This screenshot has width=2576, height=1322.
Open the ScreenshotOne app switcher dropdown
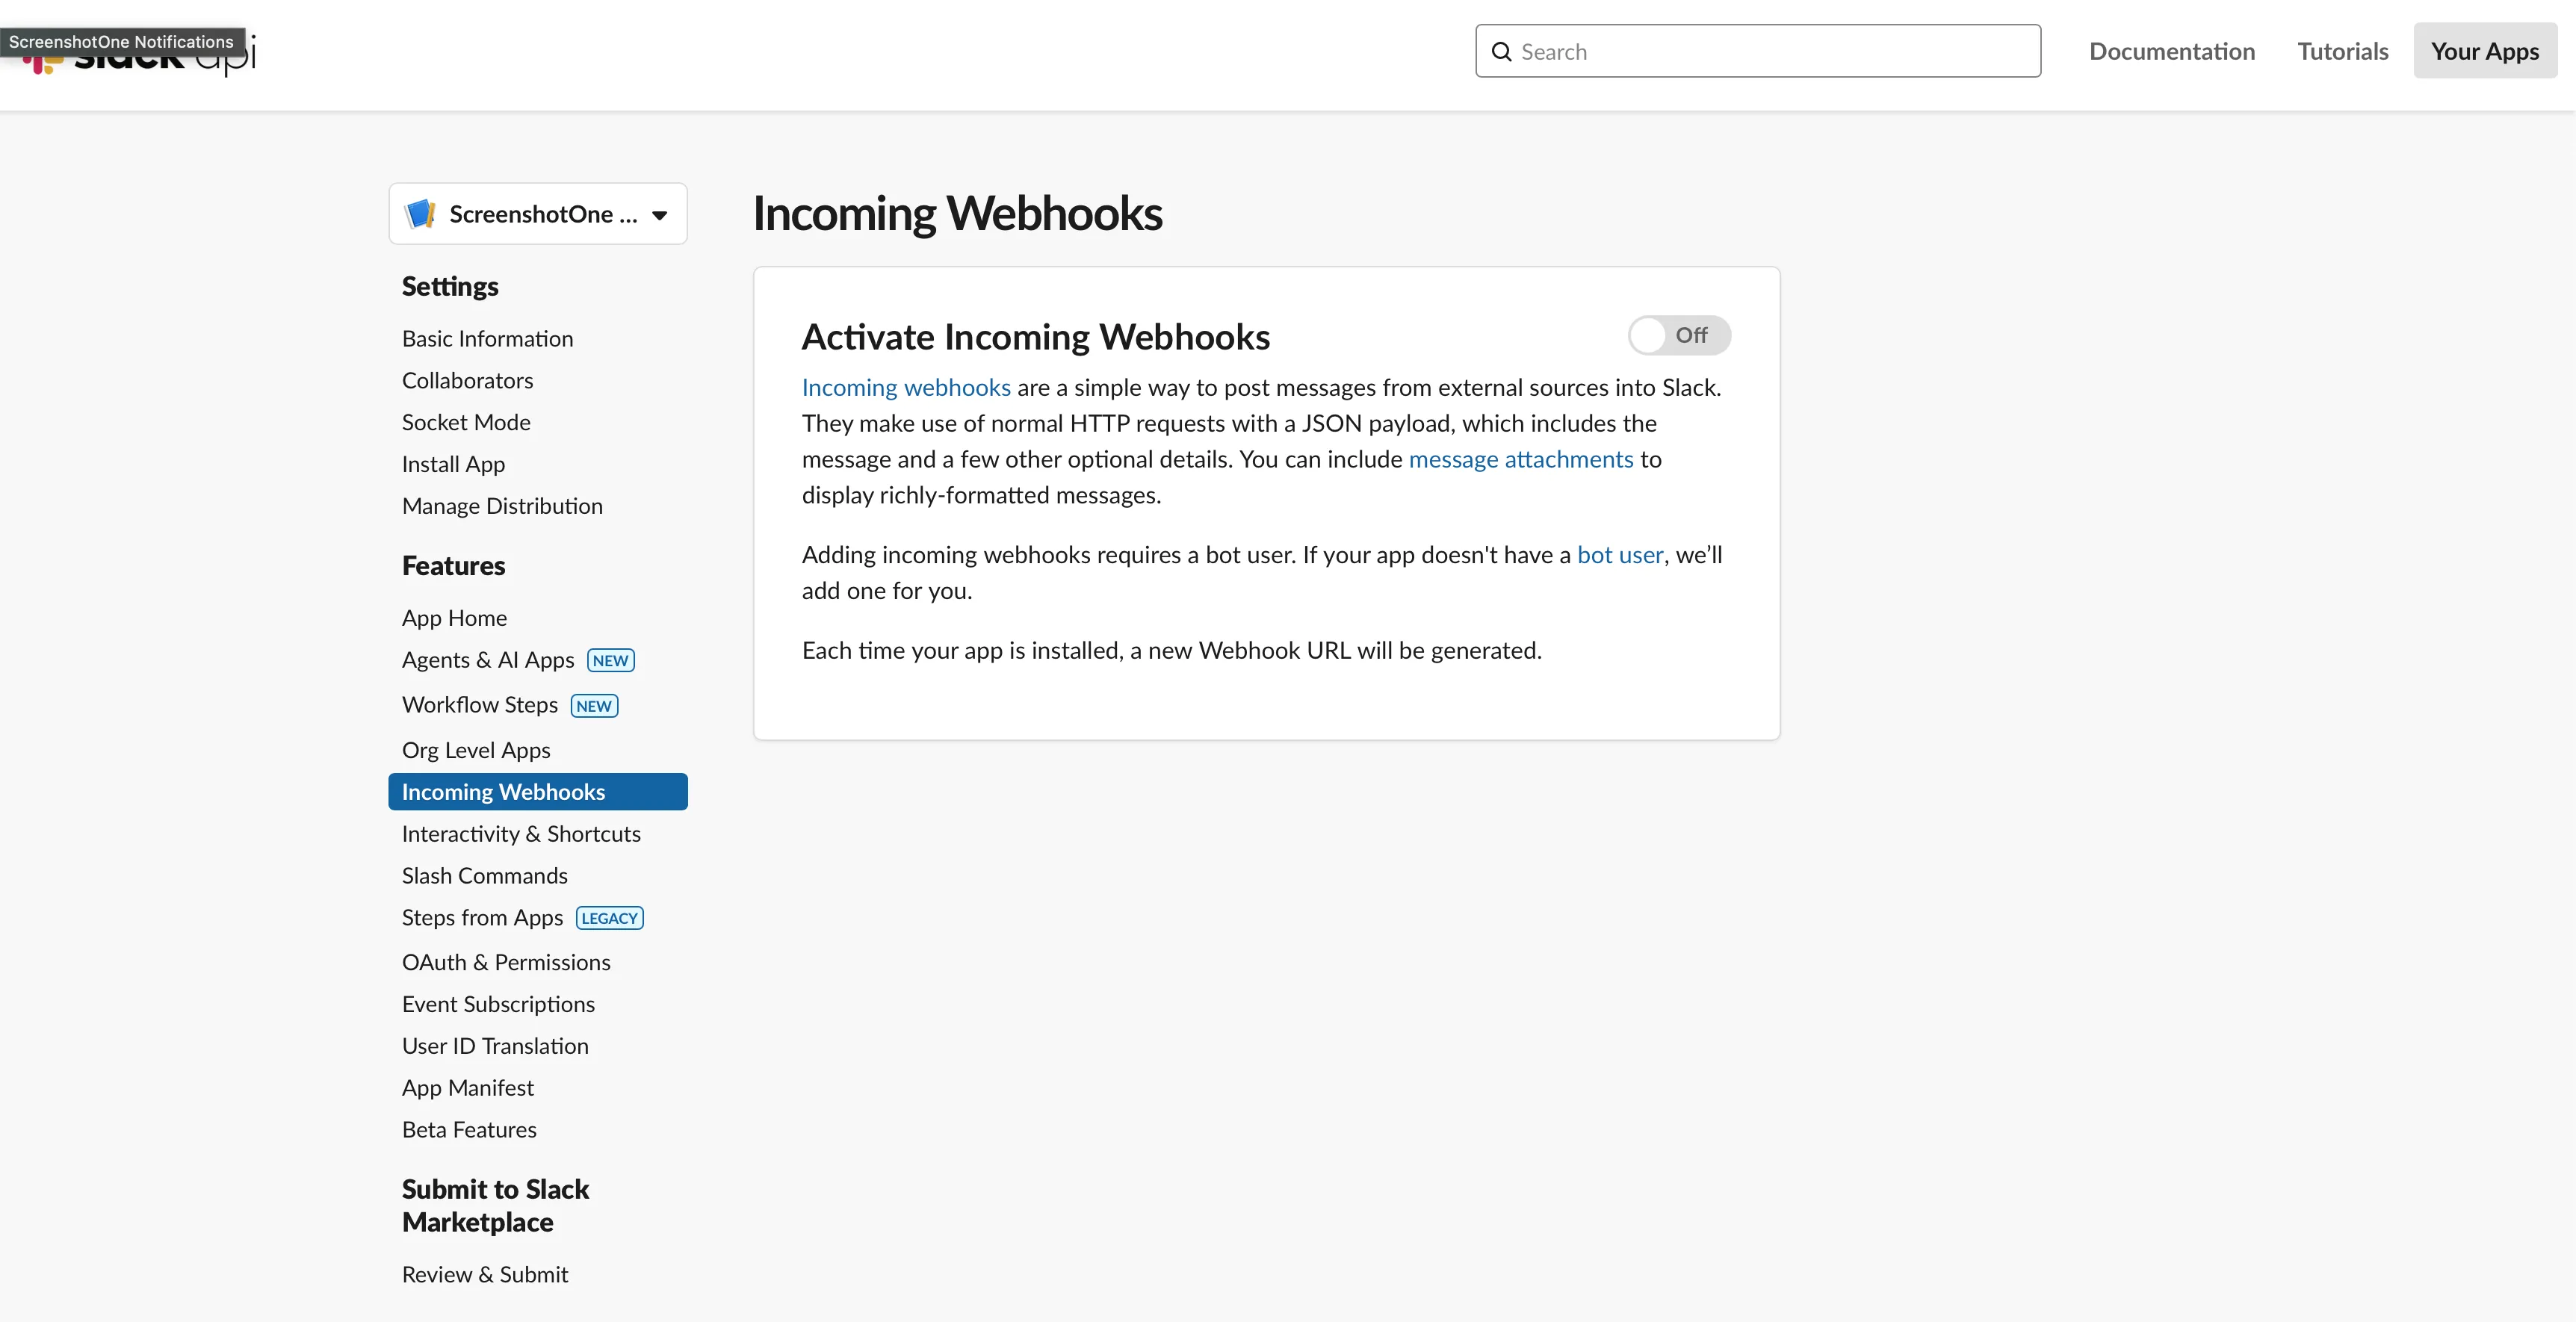click(x=538, y=213)
